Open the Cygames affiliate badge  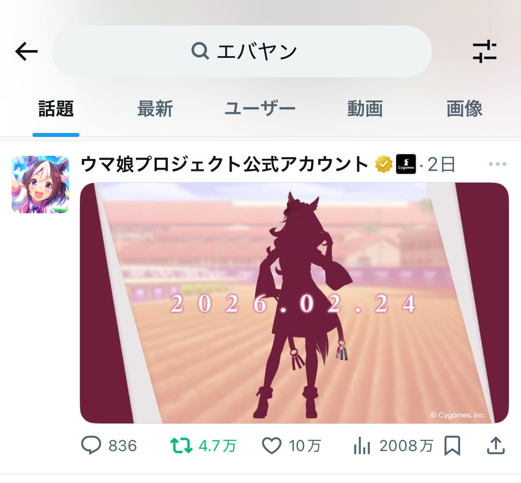coord(406,164)
